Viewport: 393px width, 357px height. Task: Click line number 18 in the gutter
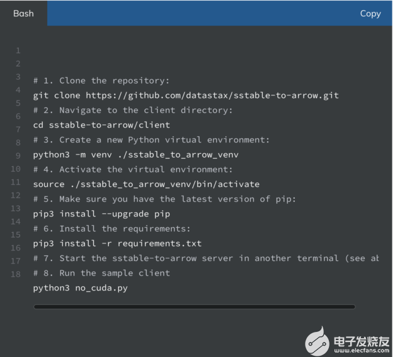tap(16, 274)
